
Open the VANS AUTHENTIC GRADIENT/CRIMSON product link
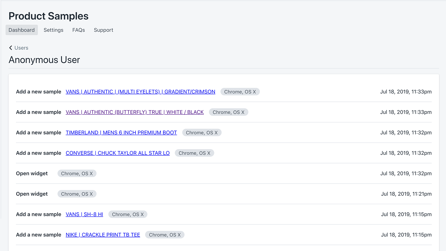coord(140,91)
